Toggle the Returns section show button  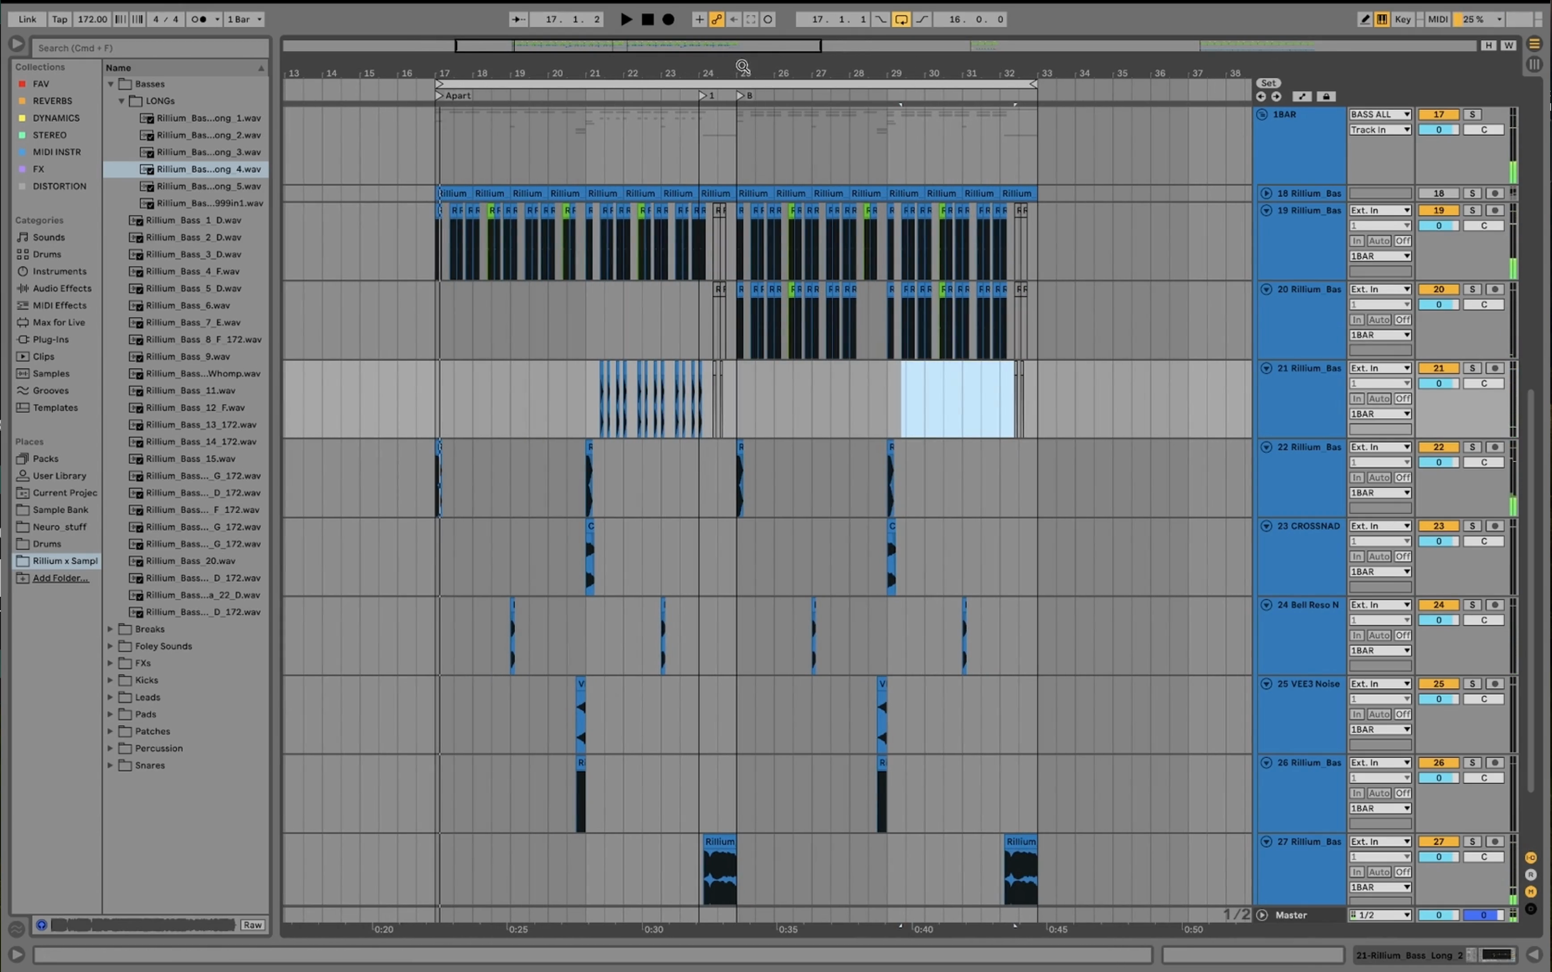click(x=1531, y=874)
